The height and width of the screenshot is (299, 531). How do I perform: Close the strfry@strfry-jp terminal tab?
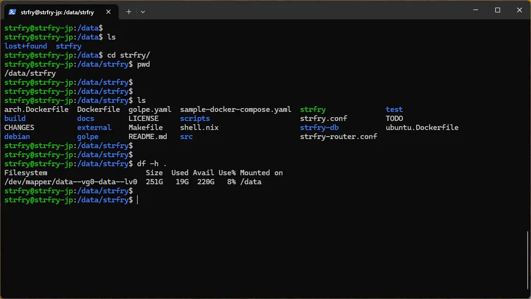(x=109, y=12)
